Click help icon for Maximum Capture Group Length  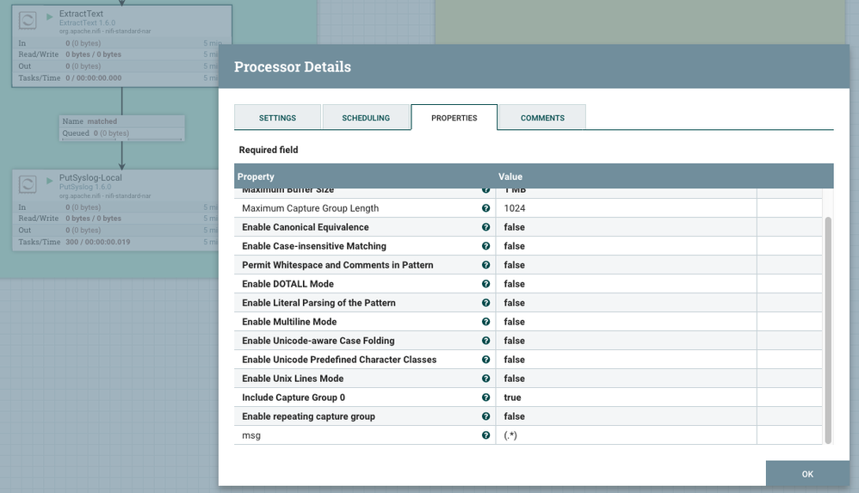coord(485,208)
